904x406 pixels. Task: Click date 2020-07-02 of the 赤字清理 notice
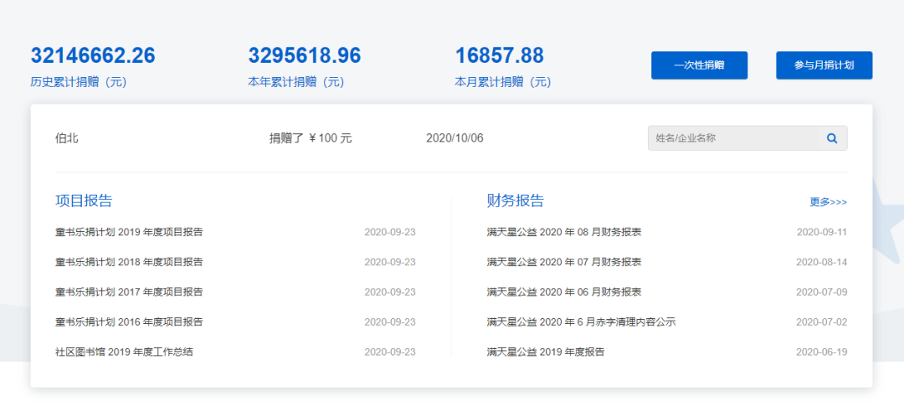[822, 321]
